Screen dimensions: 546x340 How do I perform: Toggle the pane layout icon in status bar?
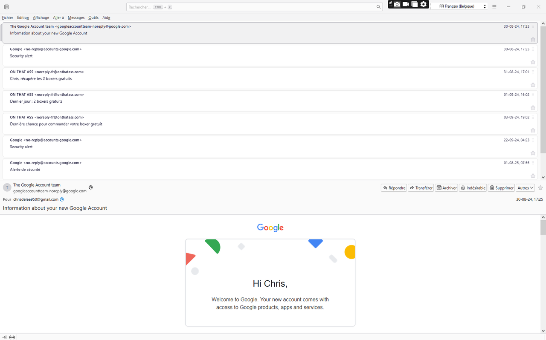4,337
